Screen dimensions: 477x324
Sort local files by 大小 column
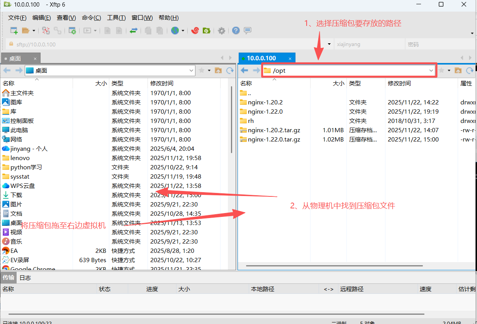click(91, 83)
